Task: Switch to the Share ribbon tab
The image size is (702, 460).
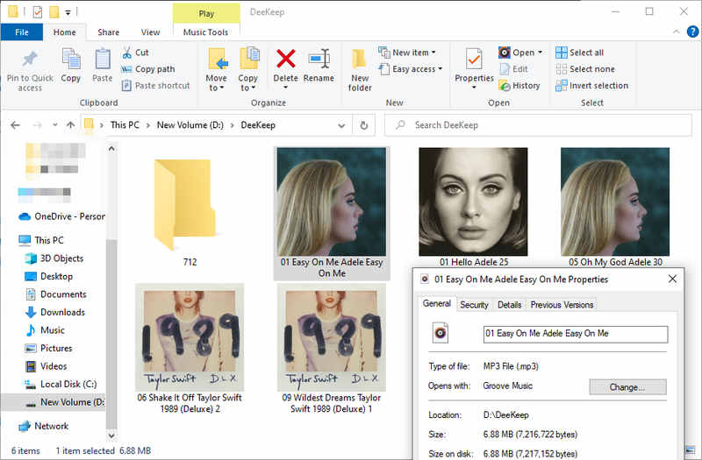Action: coord(108,32)
